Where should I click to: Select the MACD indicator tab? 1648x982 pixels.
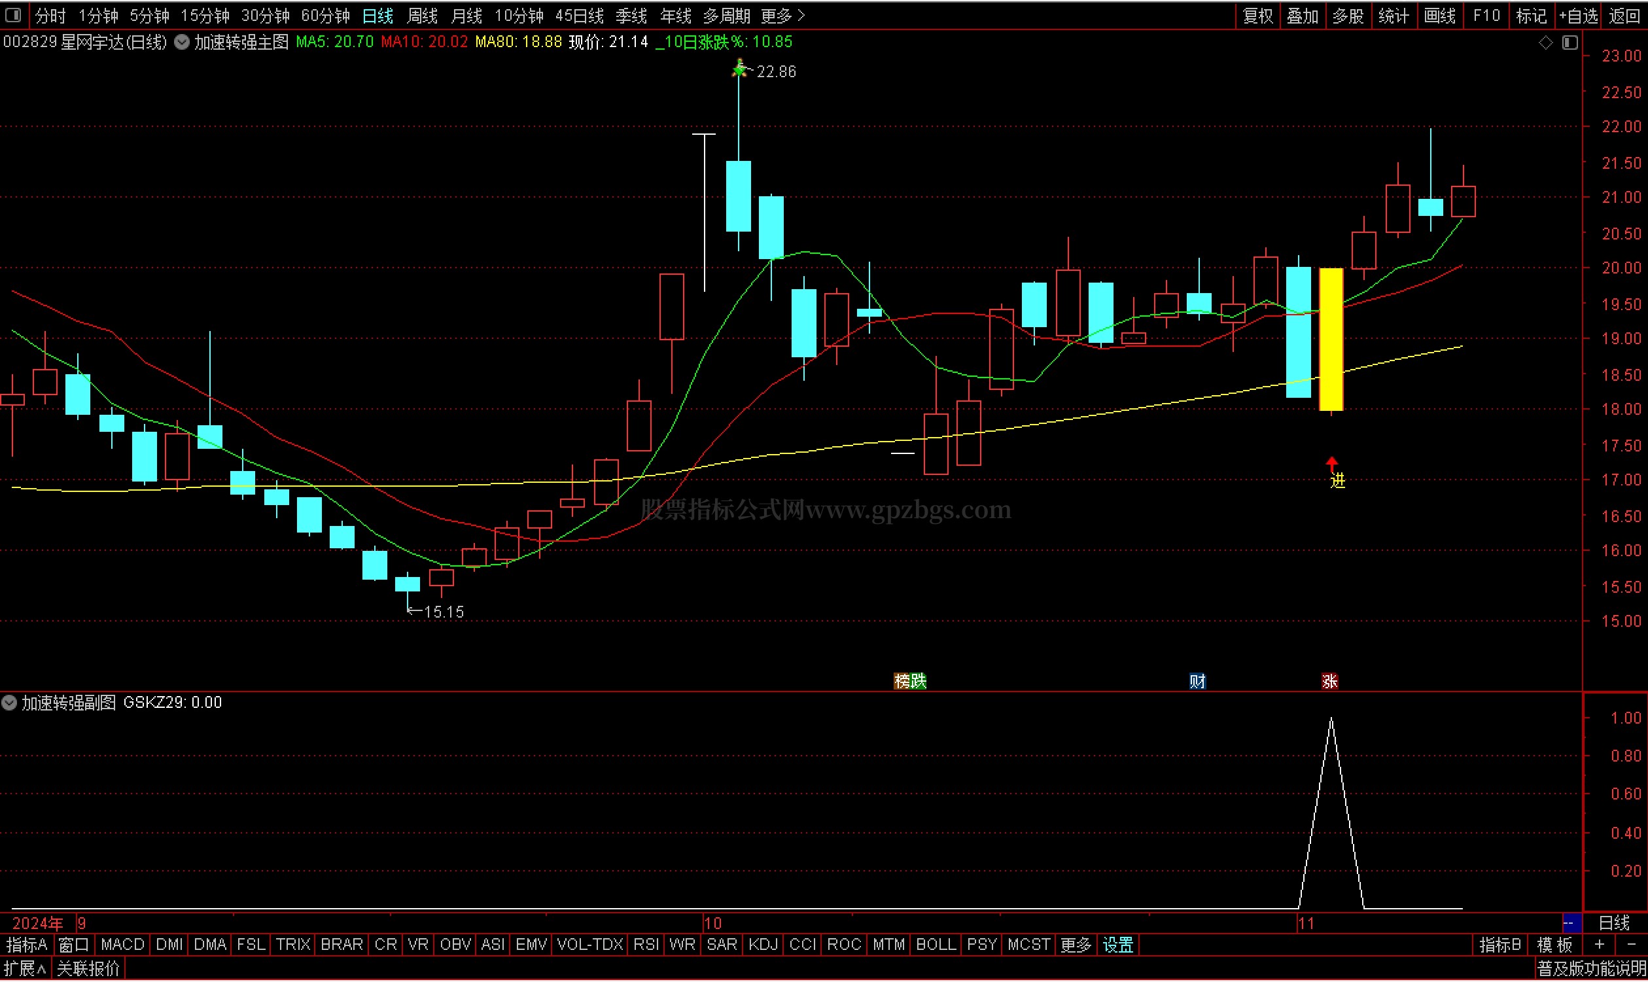123,945
